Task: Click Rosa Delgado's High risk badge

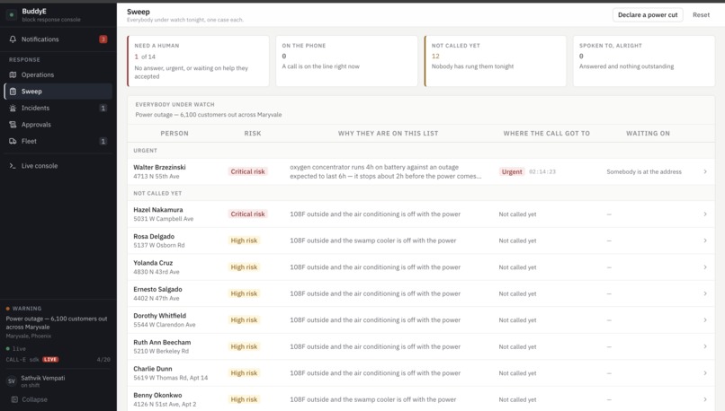Action: tap(244, 240)
